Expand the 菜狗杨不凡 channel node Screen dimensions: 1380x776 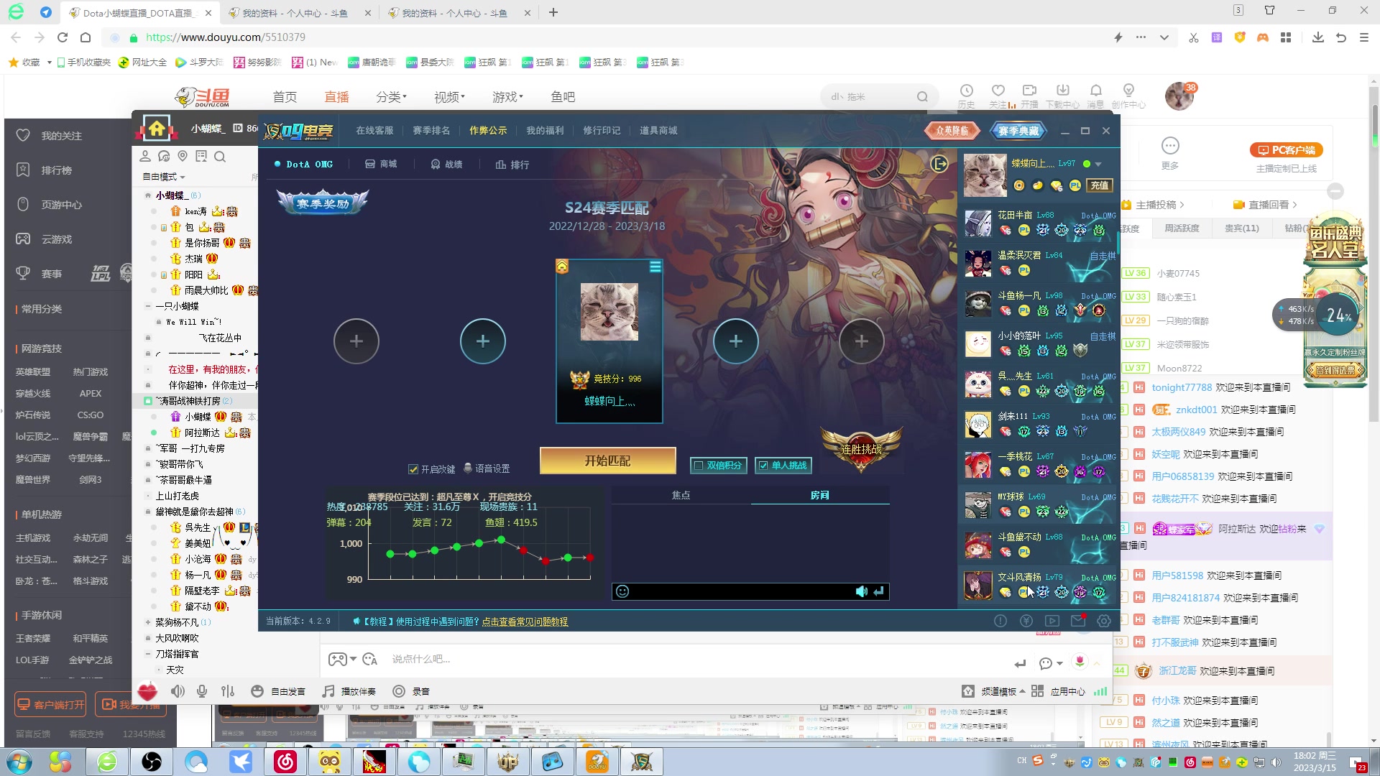pos(148,622)
